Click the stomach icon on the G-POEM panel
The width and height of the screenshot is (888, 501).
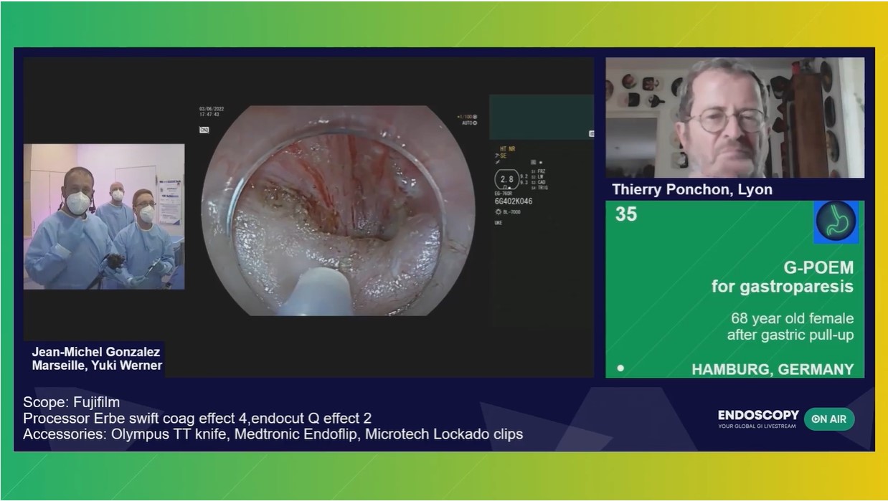click(x=835, y=222)
